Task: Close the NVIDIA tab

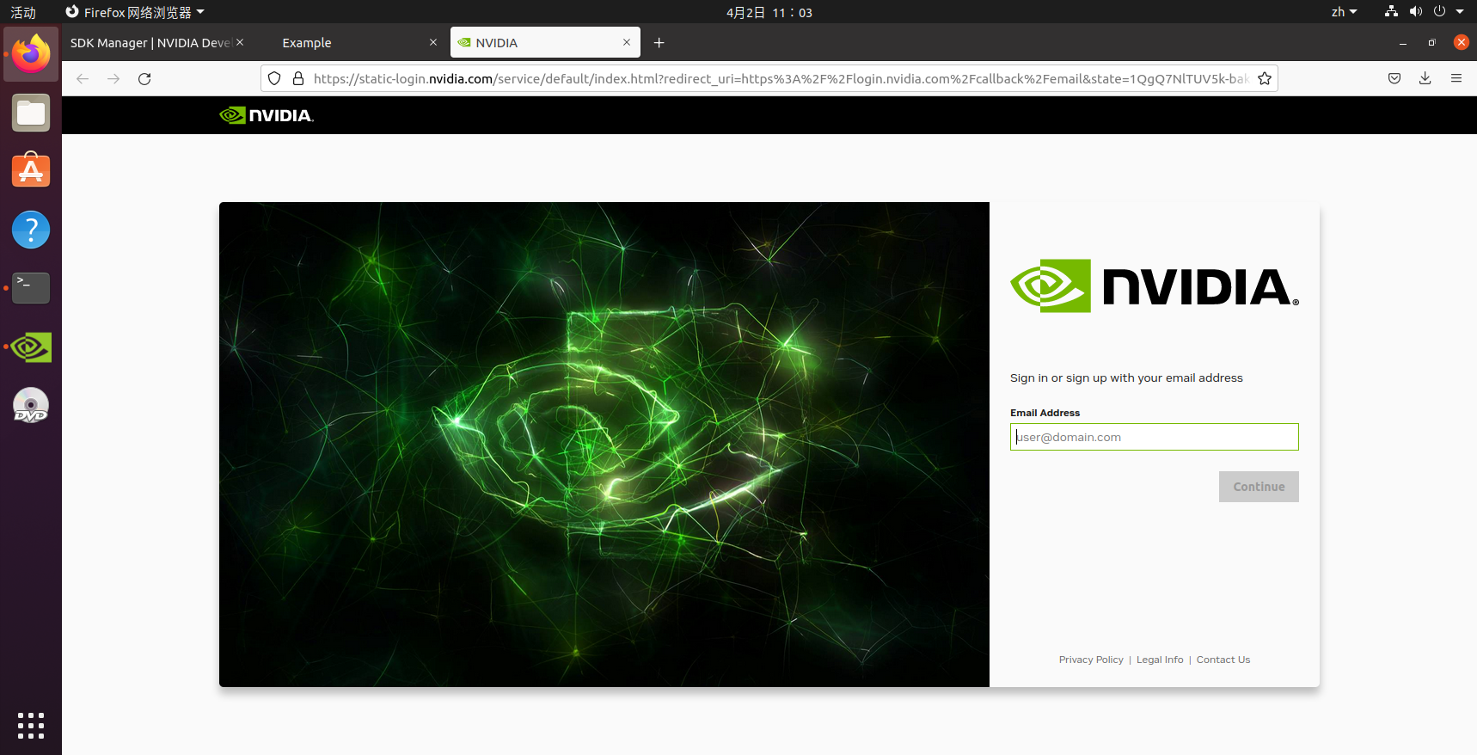Action: point(627,42)
